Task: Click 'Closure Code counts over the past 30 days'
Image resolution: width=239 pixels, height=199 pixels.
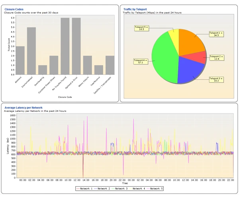Action: coord(31,13)
